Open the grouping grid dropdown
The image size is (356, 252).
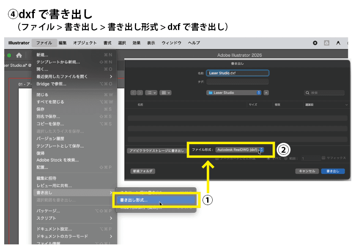pos(165,93)
